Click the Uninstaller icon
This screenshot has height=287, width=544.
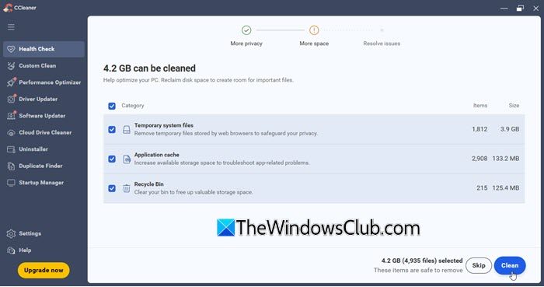tap(11, 149)
